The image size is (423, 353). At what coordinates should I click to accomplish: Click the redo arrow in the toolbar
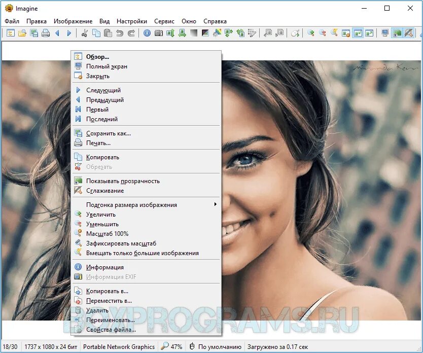click(x=131, y=33)
